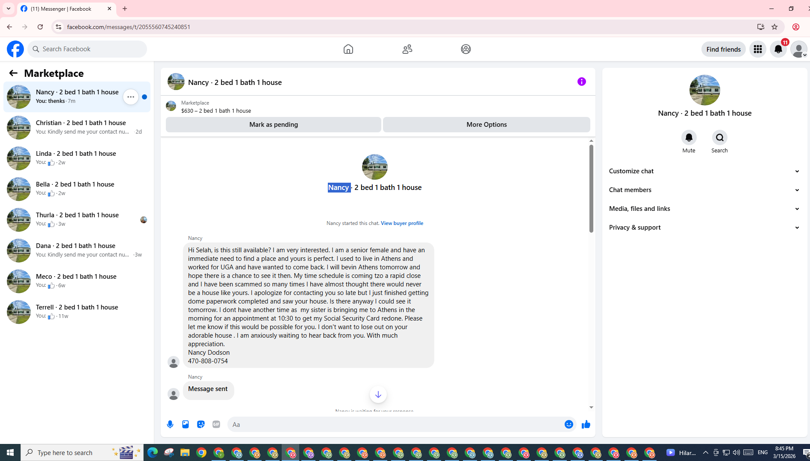Open Nancy conversation in chat list
Viewport: 810px width, 461px height.
(x=77, y=97)
